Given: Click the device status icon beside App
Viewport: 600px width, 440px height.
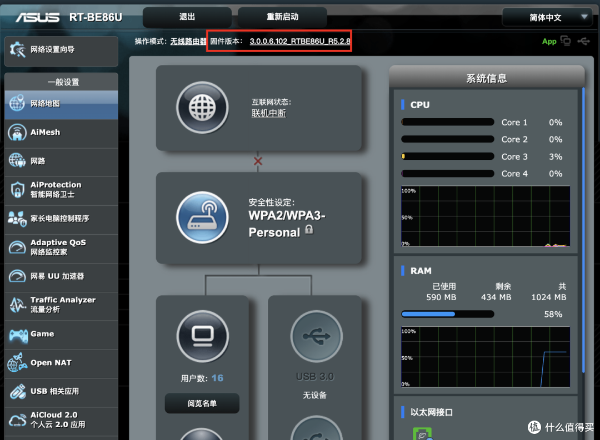Looking at the screenshot, I should point(565,41).
